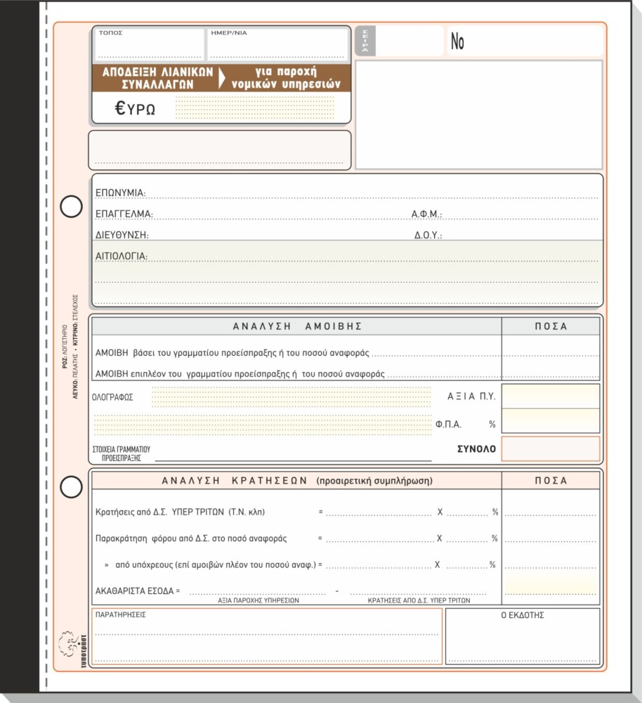The height and width of the screenshot is (703, 642).
Task: Click the No receipt number label
Action: coord(457,41)
